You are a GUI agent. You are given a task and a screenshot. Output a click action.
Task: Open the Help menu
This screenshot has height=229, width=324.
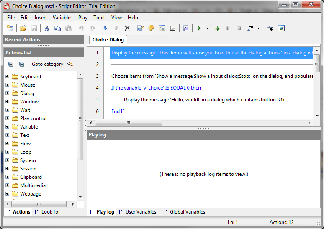(x=133, y=18)
